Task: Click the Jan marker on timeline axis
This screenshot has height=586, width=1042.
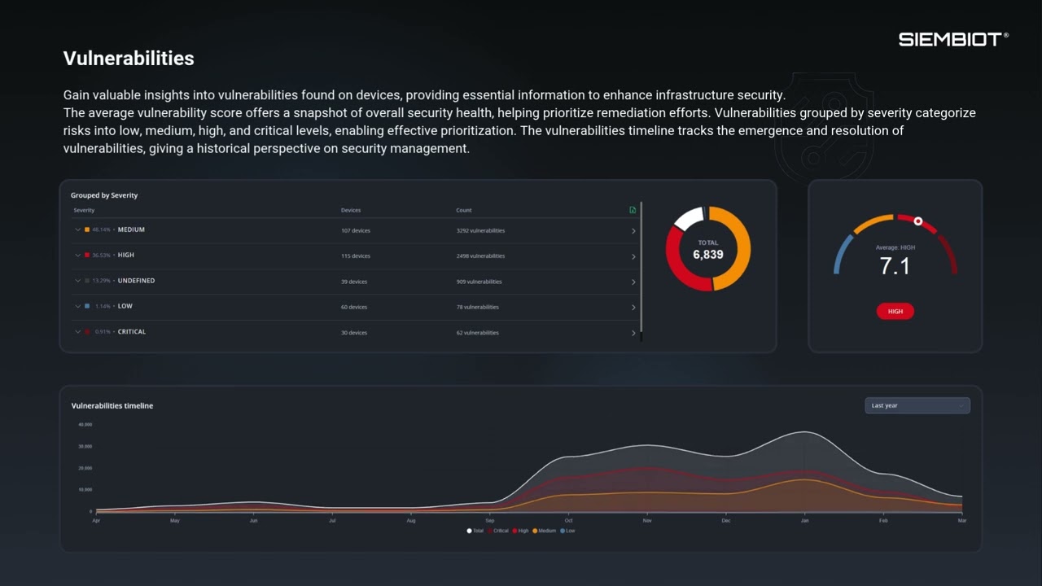Action: (x=804, y=520)
